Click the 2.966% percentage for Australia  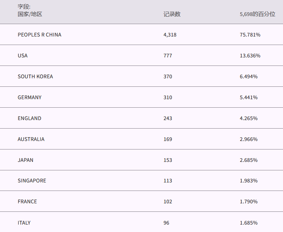(x=249, y=139)
